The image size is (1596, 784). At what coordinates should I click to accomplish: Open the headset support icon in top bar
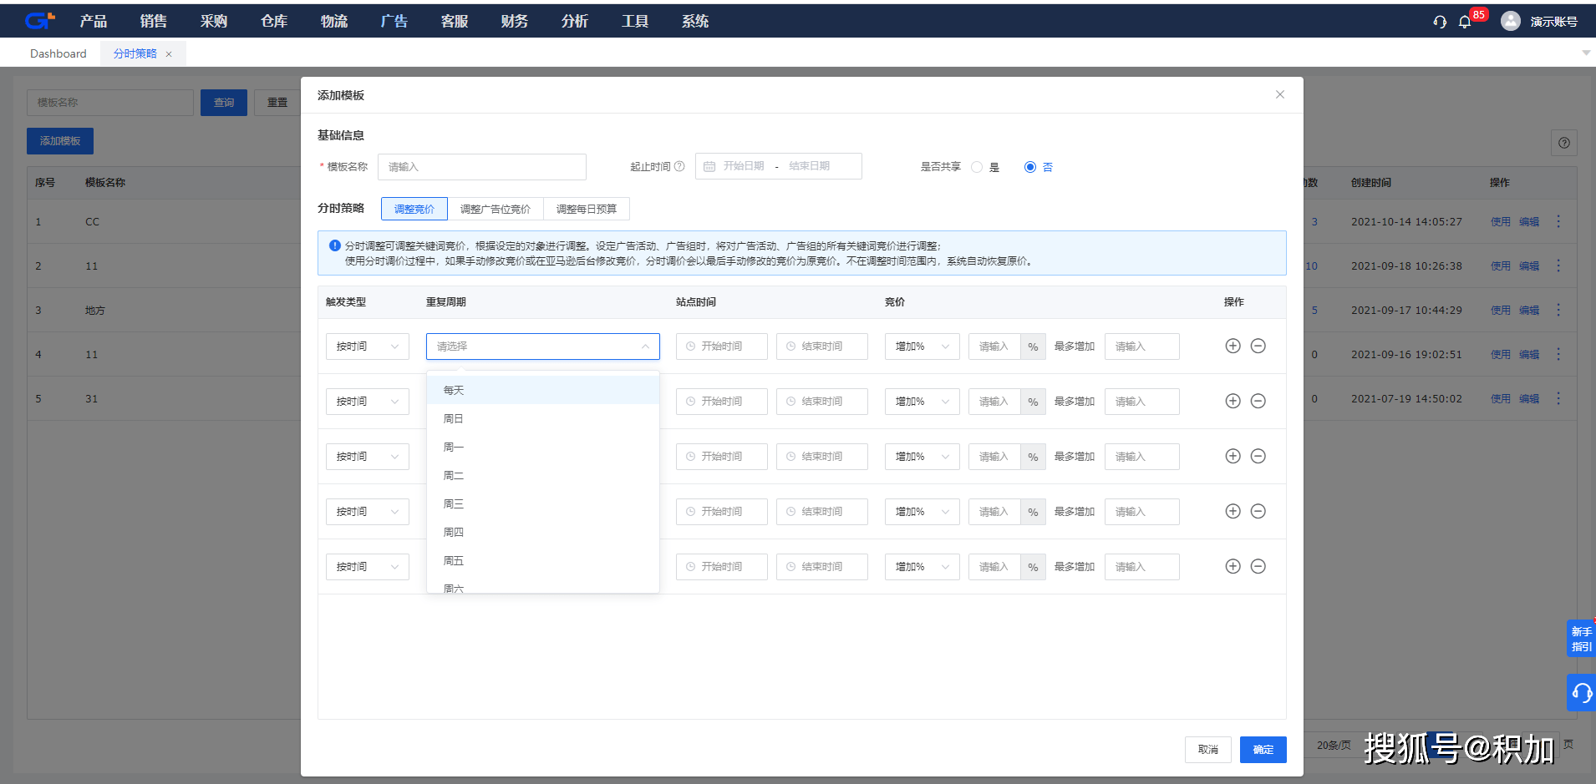(x=1439, y=21)
